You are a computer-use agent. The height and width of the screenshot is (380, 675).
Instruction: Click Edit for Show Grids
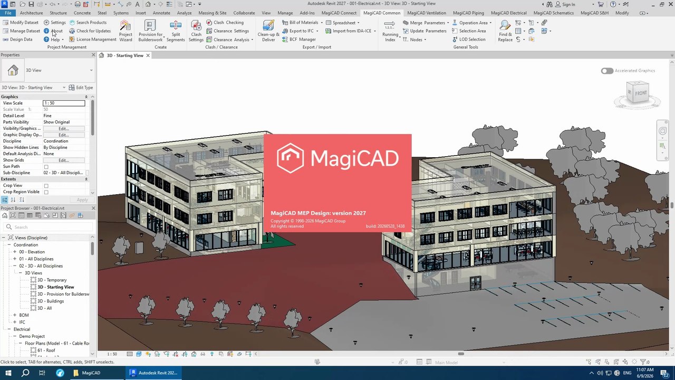(63, 160)
